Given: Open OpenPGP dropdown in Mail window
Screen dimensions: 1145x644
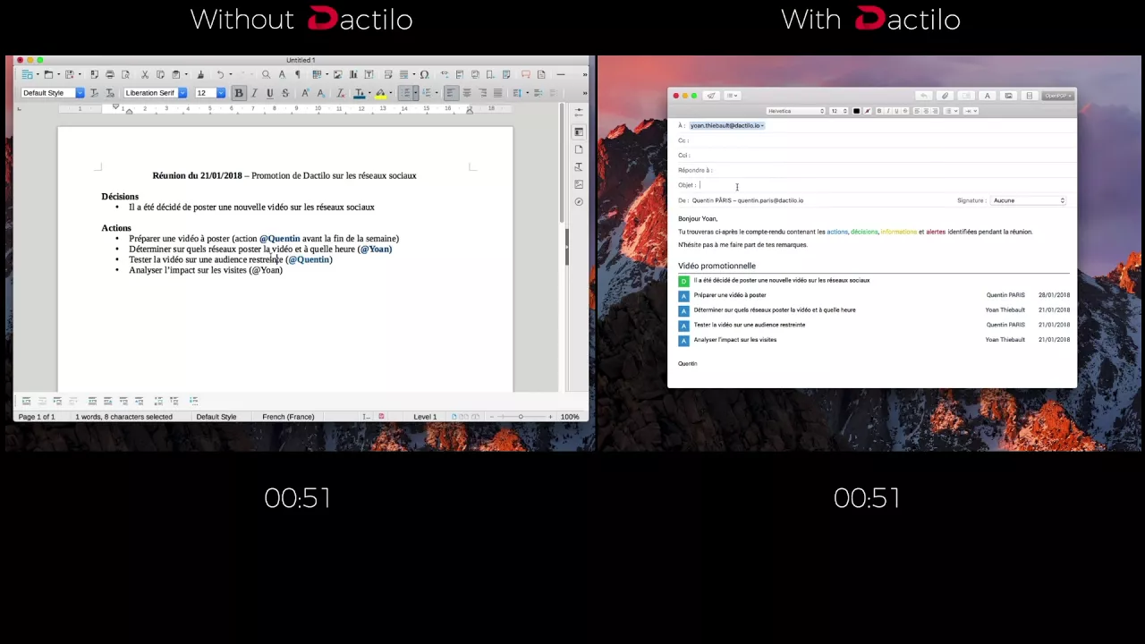Looking at the screenshot, I should click(x=1057, y=96).
